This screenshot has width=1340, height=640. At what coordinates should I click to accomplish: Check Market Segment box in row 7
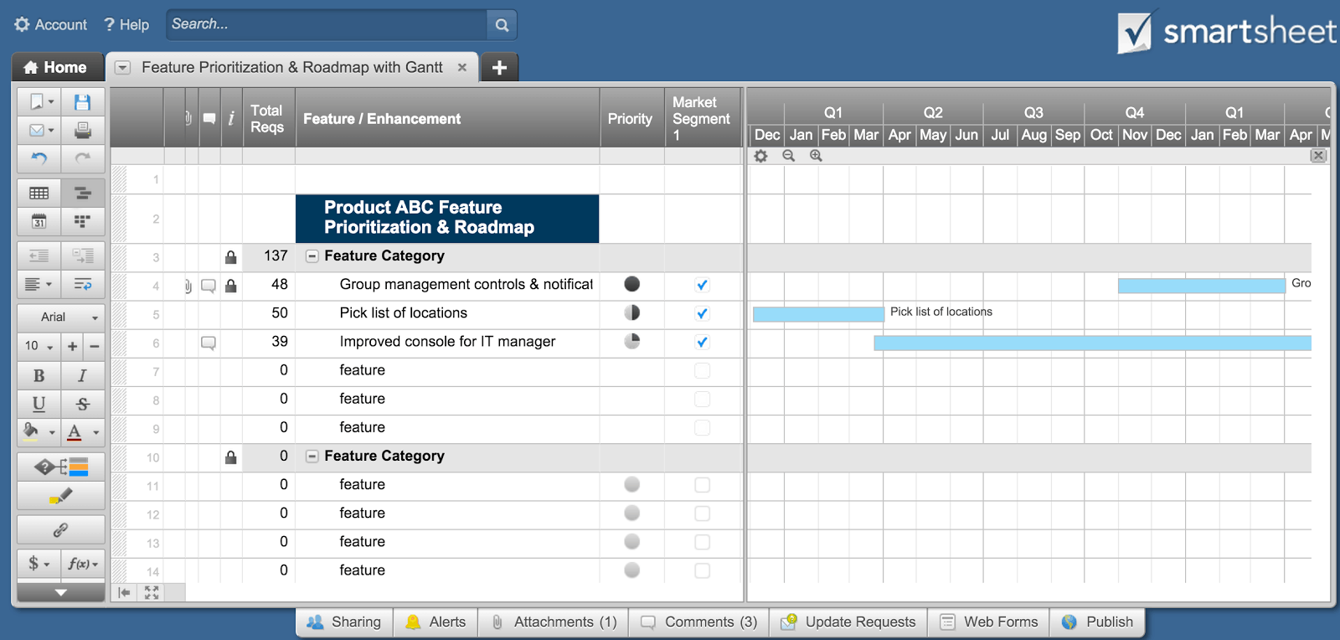(x=702, y=370)
